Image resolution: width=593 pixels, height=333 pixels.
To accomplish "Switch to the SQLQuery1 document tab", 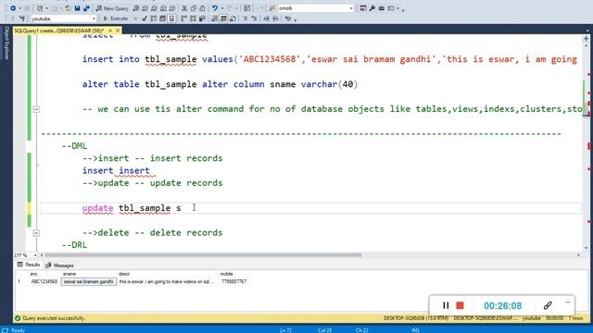I will [x=59, y=31].
